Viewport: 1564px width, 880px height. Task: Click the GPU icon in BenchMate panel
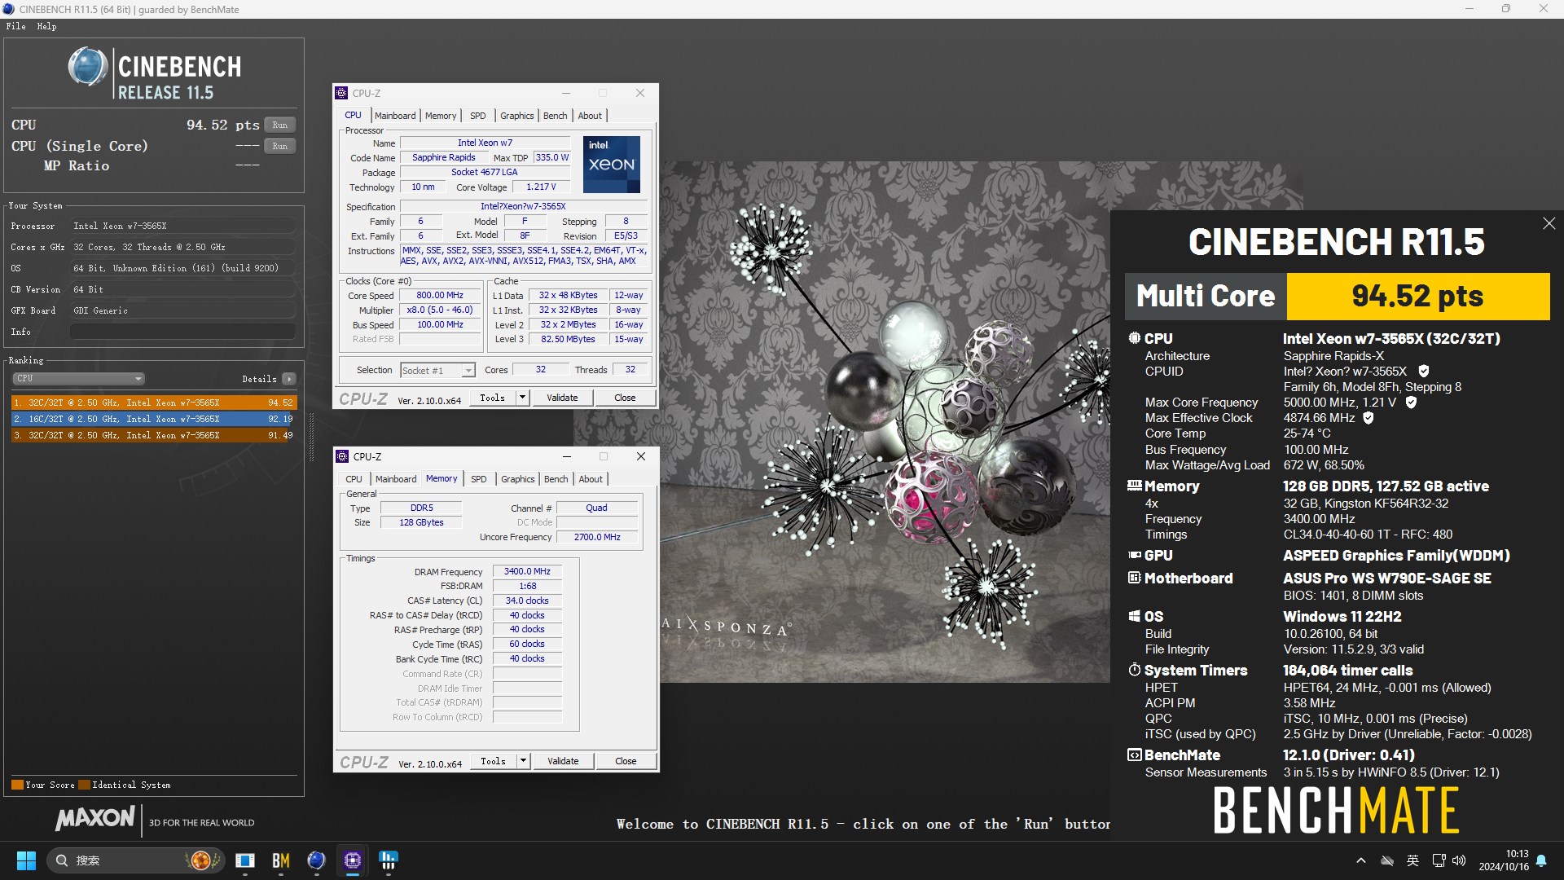click(1134, 555)
